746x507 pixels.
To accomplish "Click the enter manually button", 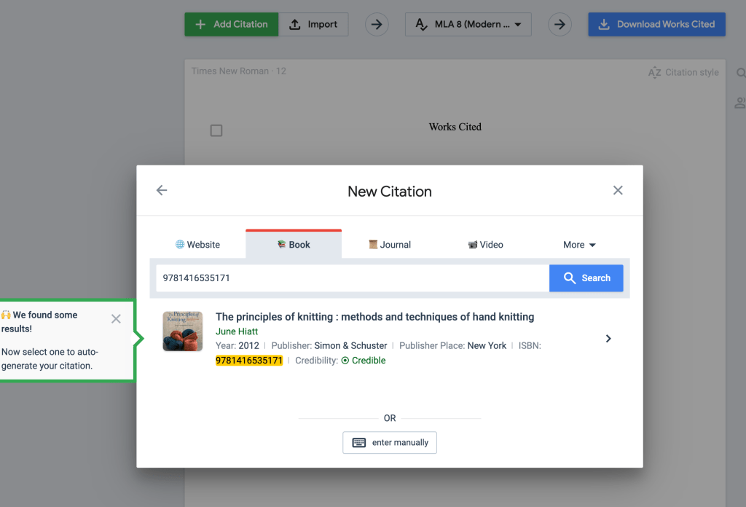I will (x=390, y=442).
